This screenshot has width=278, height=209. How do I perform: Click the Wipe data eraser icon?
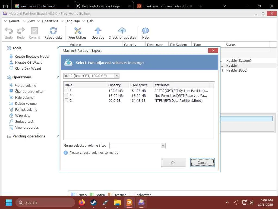pyautogui.click(x=11, y=115)
